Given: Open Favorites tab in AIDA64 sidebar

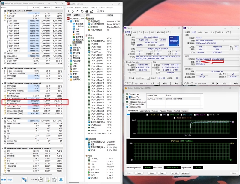Looking at the screenshot, I should click(x=77, y=15).
